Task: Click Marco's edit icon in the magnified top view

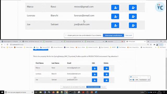Action: click(x=115, y=8)
